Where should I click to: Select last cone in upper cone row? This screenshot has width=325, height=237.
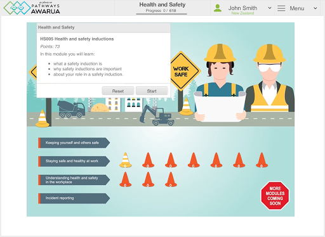(262, 160)
